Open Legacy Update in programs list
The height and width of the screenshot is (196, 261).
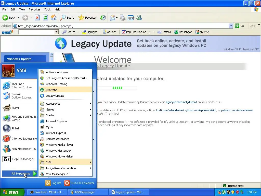point(65,96)
